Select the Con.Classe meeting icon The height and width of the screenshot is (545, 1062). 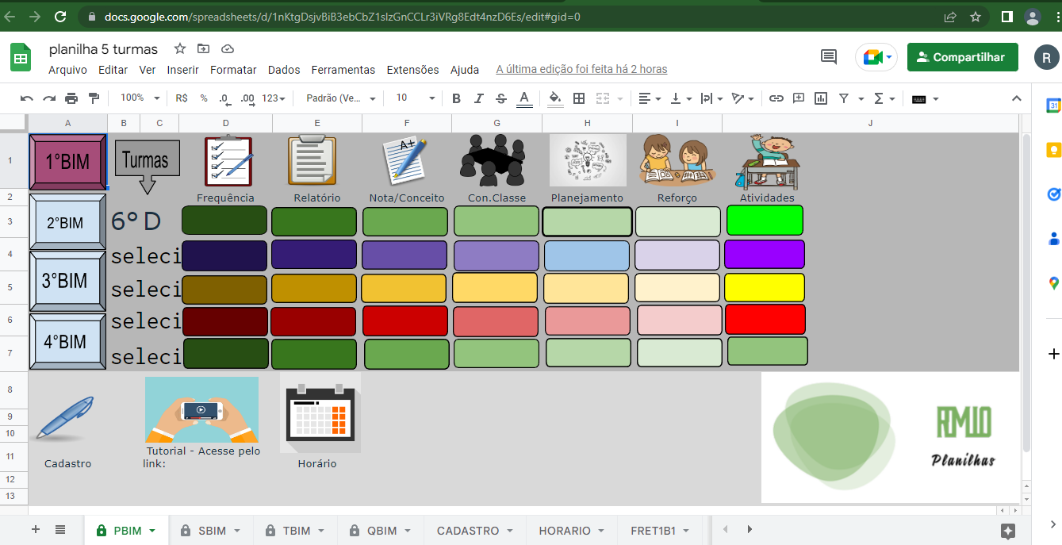[496, 160]
